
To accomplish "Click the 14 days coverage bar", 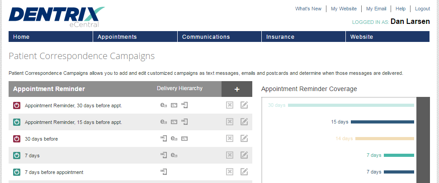I will click(385, 139).
